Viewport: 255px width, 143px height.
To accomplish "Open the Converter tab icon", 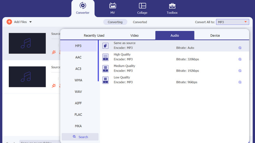I will (83, 5).
